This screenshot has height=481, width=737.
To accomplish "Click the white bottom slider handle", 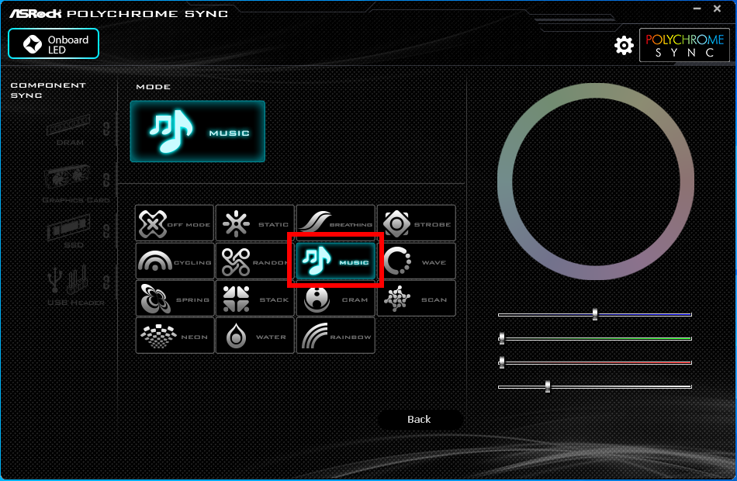I will tap(548, 386).
